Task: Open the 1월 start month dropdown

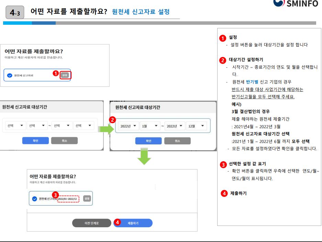Action: [x=151, y=125]
